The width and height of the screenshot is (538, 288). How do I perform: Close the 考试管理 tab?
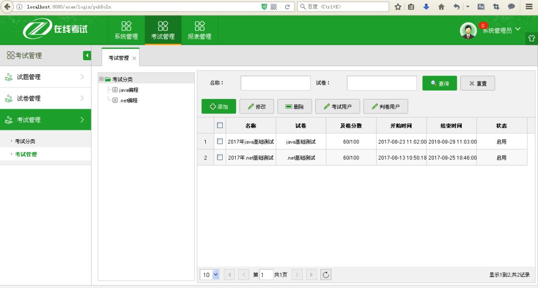pos(134,58)
